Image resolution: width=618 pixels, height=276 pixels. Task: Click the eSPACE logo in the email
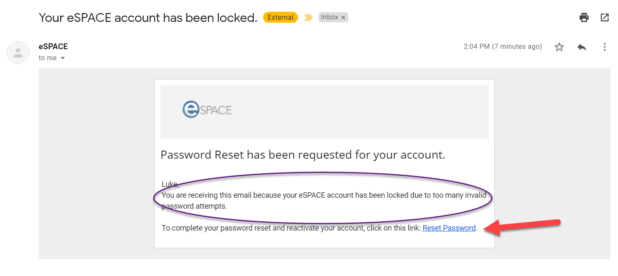tap(208, 110)
